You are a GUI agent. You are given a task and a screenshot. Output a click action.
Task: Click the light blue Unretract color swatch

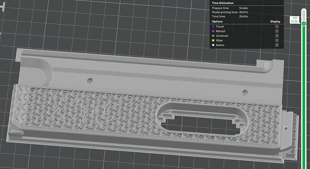tap(213, 36)
